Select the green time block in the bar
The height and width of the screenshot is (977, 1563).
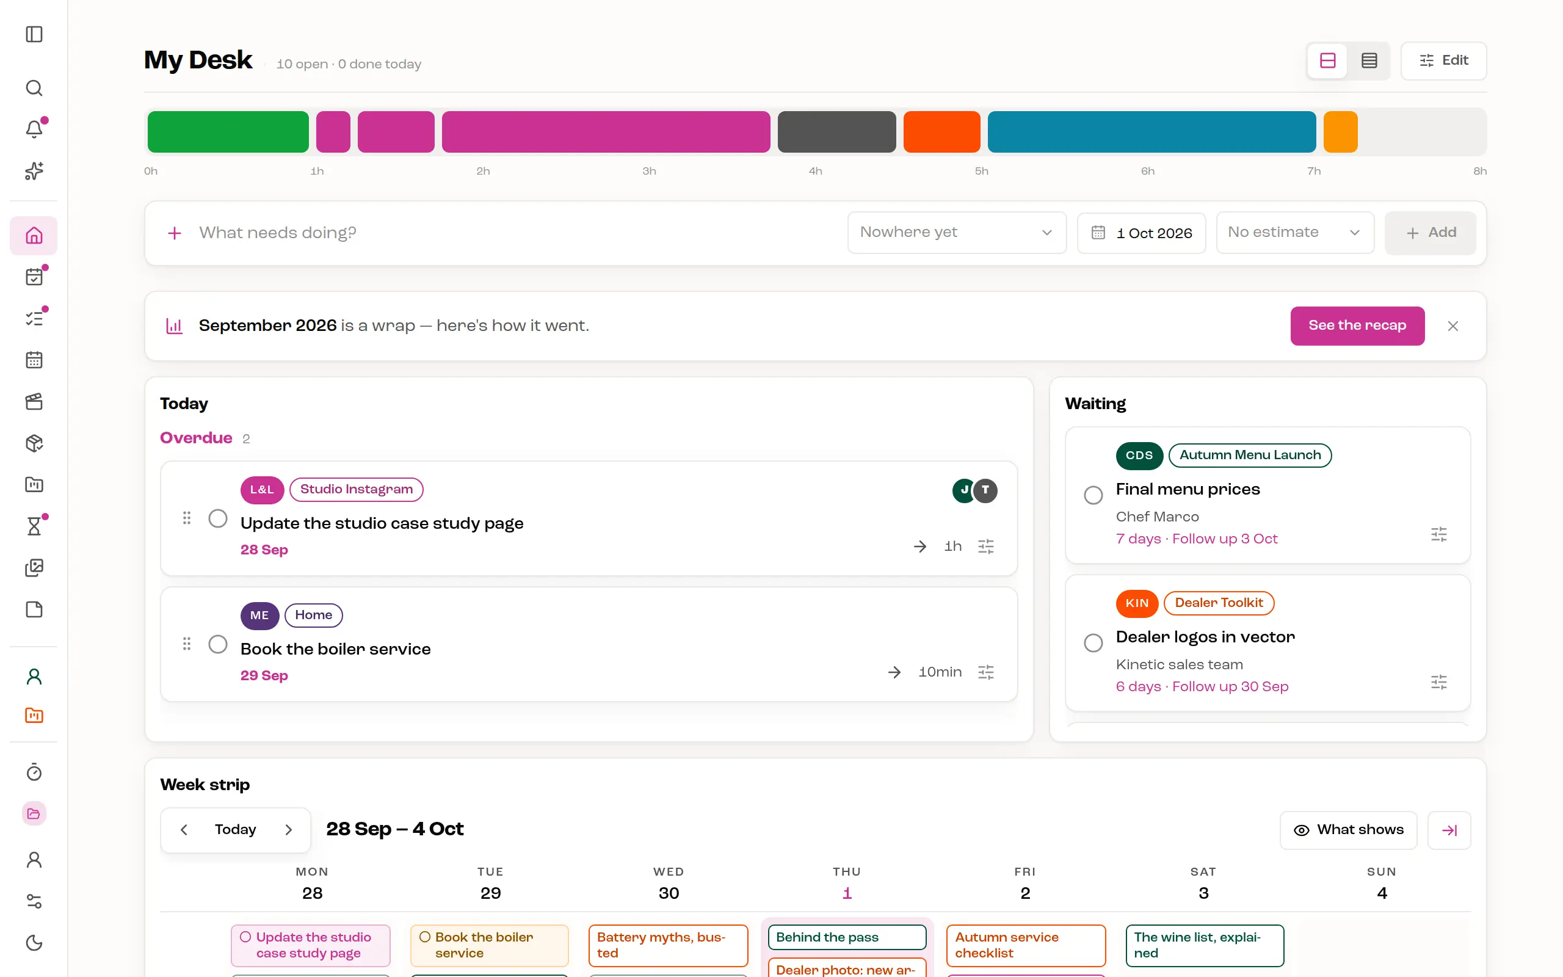[228, 132]
